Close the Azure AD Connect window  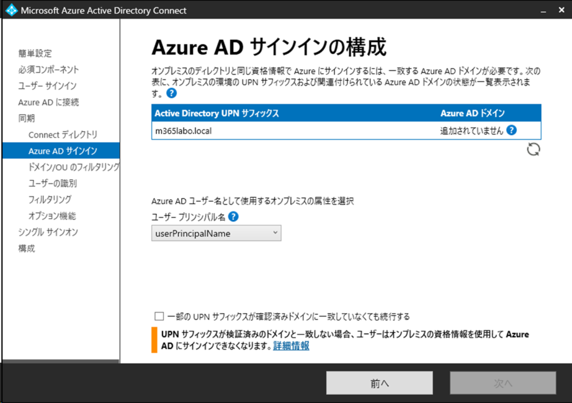(561, 10)
